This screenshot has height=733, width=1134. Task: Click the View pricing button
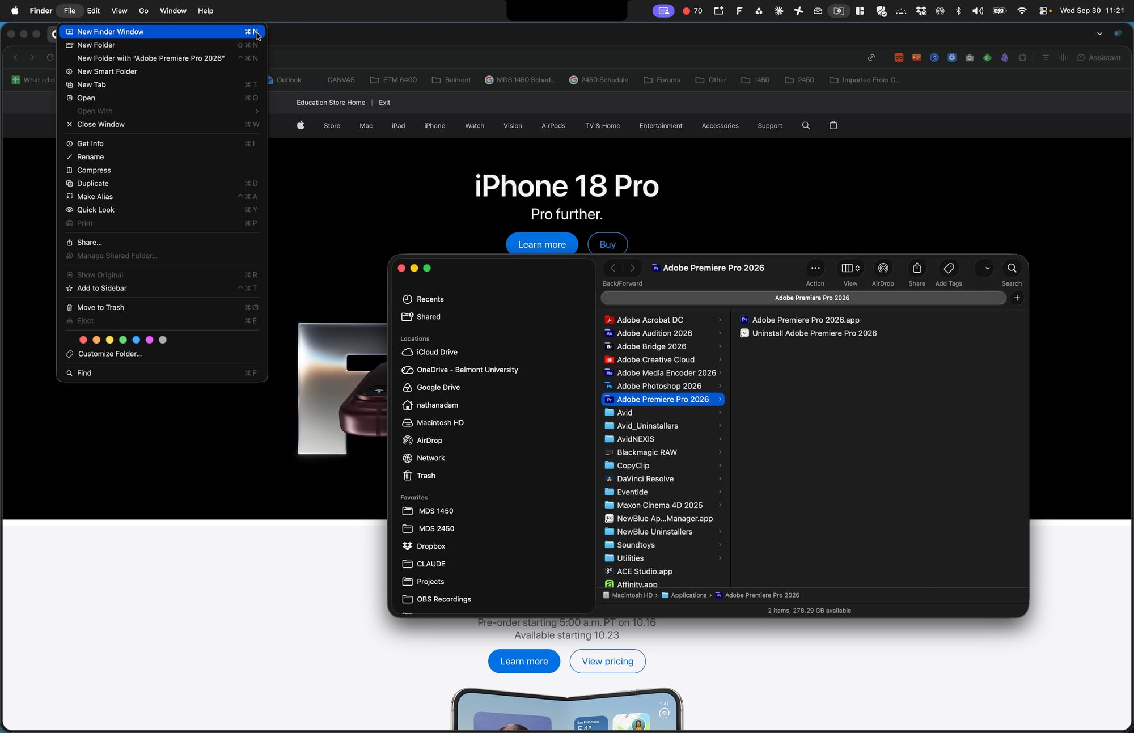tap(607, 662)
